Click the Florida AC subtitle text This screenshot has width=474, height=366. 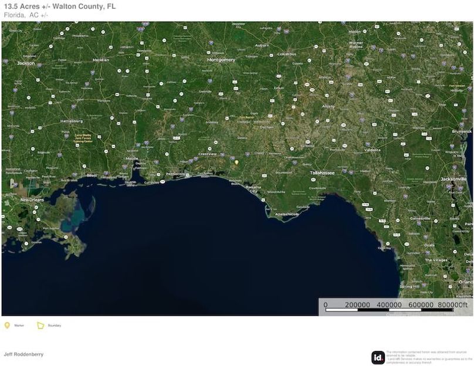(x=26, y=15)
